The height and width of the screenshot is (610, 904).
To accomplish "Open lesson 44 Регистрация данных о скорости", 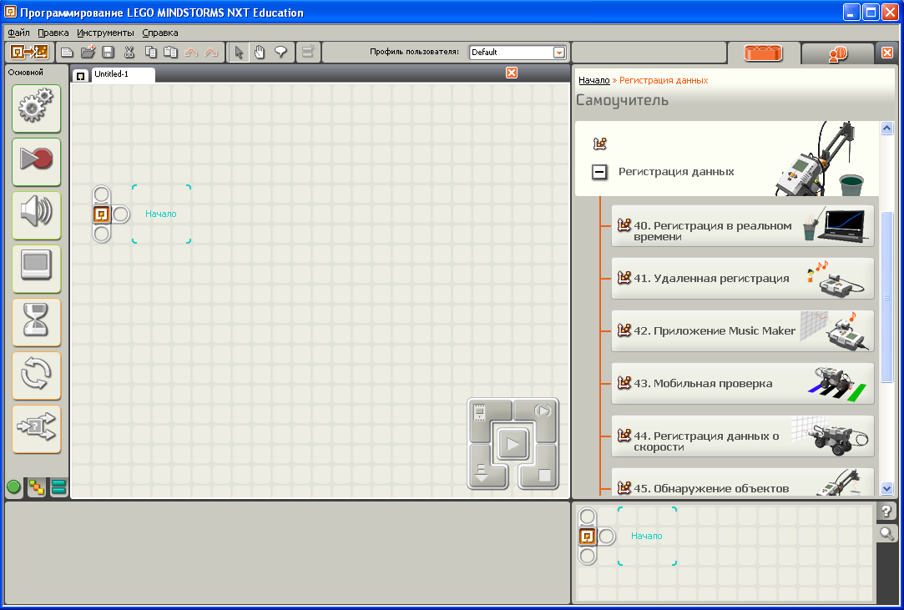I will pos(743,436).
